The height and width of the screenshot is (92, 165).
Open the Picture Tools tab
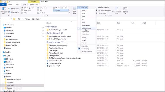(x=34, y=4)
